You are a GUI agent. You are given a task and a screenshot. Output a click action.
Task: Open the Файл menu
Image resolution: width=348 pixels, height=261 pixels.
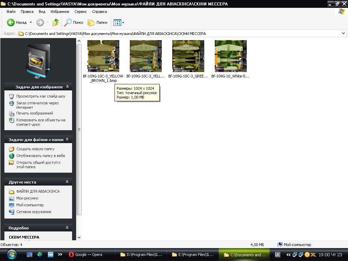point(11,12)
